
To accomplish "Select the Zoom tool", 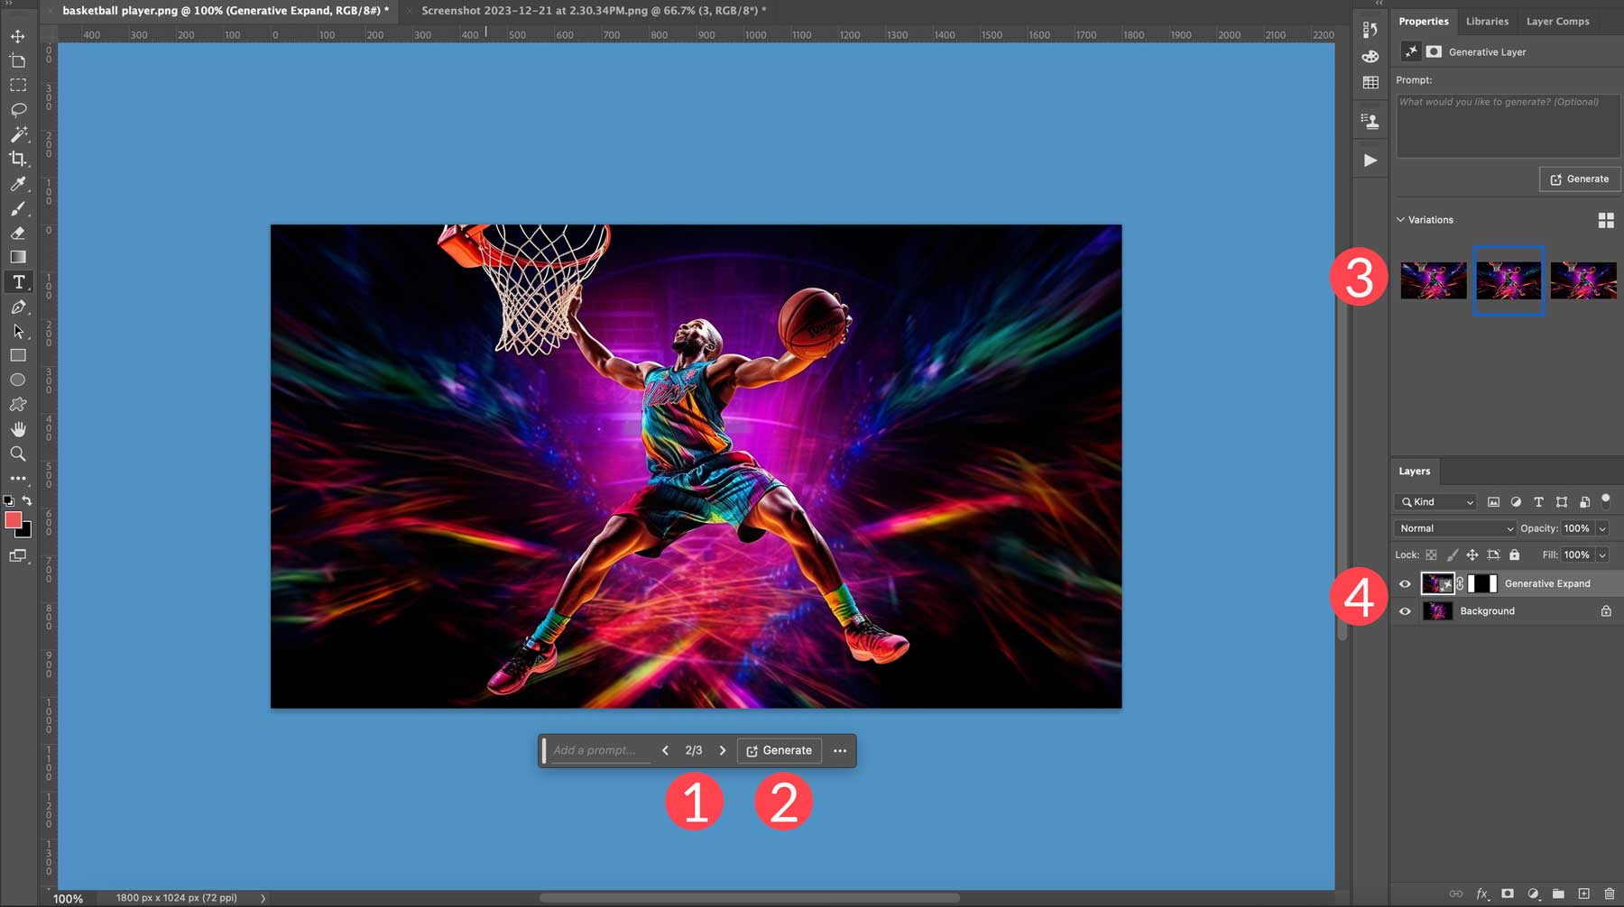I will point(18,454).
